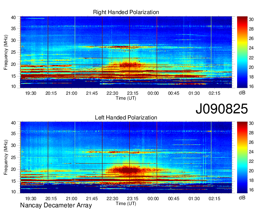Viewport: 258px width, 210px height.
Task: Click '23:15' time tick on Right Handed plot
Action: 133,93
